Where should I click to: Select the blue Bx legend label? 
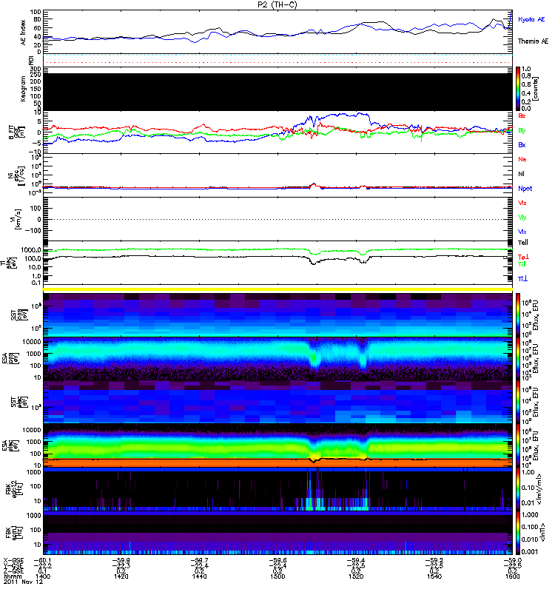pyautogui.click(x=522, y=144)
